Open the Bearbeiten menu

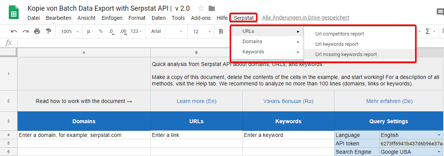click(58, 18)
